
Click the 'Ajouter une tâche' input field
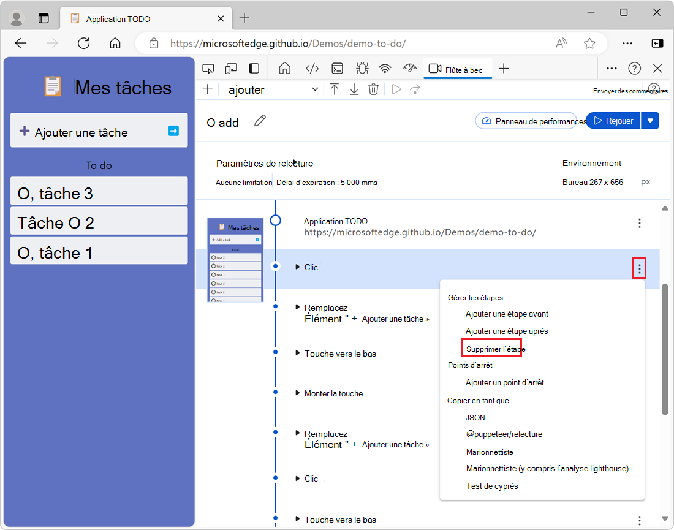click(92, 131)
